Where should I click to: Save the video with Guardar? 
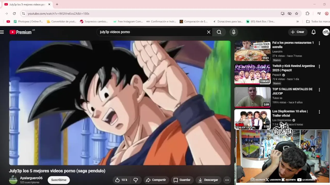(182, 180)
